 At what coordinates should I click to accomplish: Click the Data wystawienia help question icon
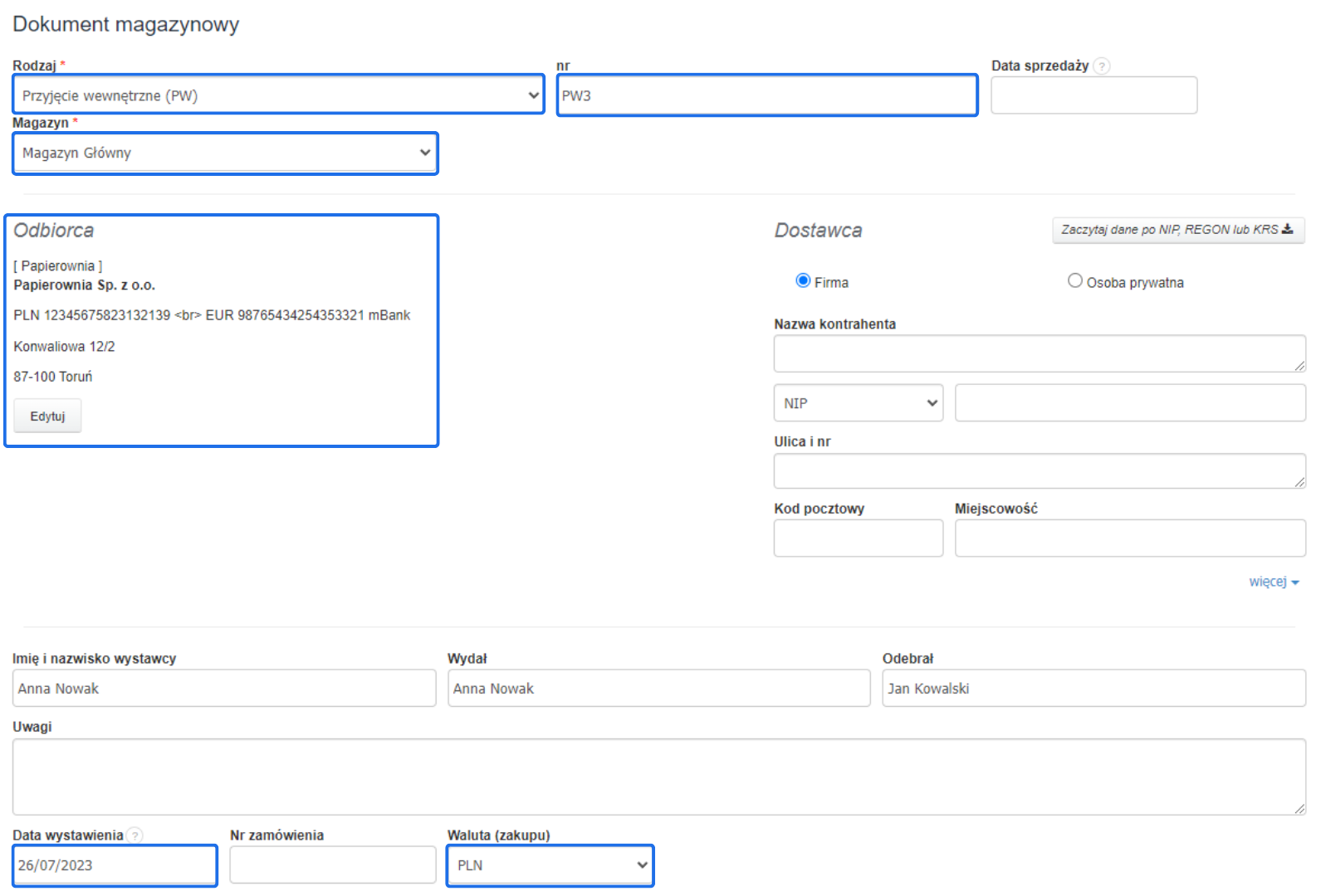click(x=135, y=835)
